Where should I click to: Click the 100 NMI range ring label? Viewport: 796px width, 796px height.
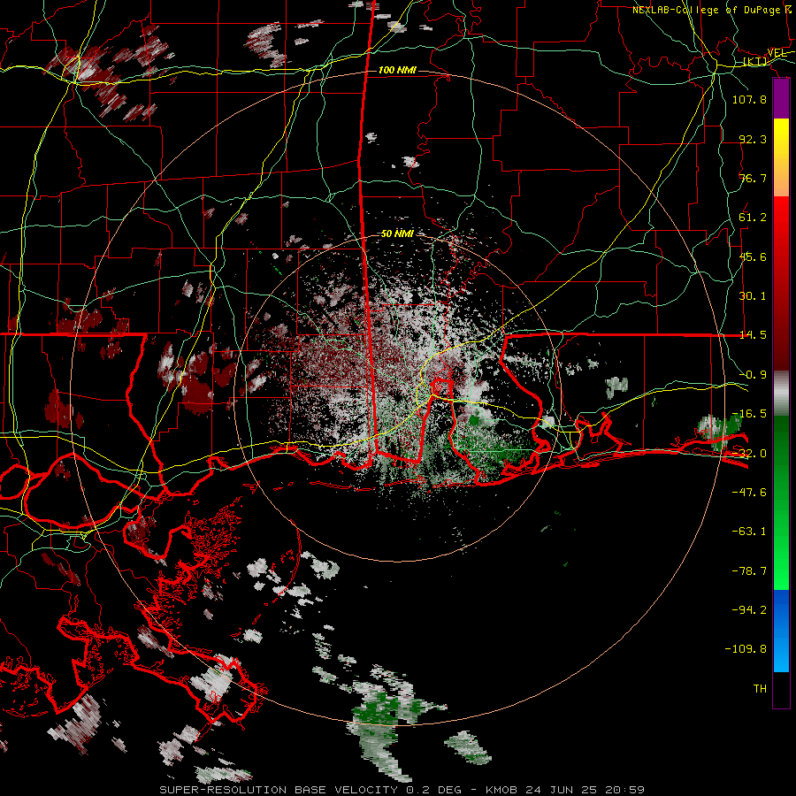397,70
